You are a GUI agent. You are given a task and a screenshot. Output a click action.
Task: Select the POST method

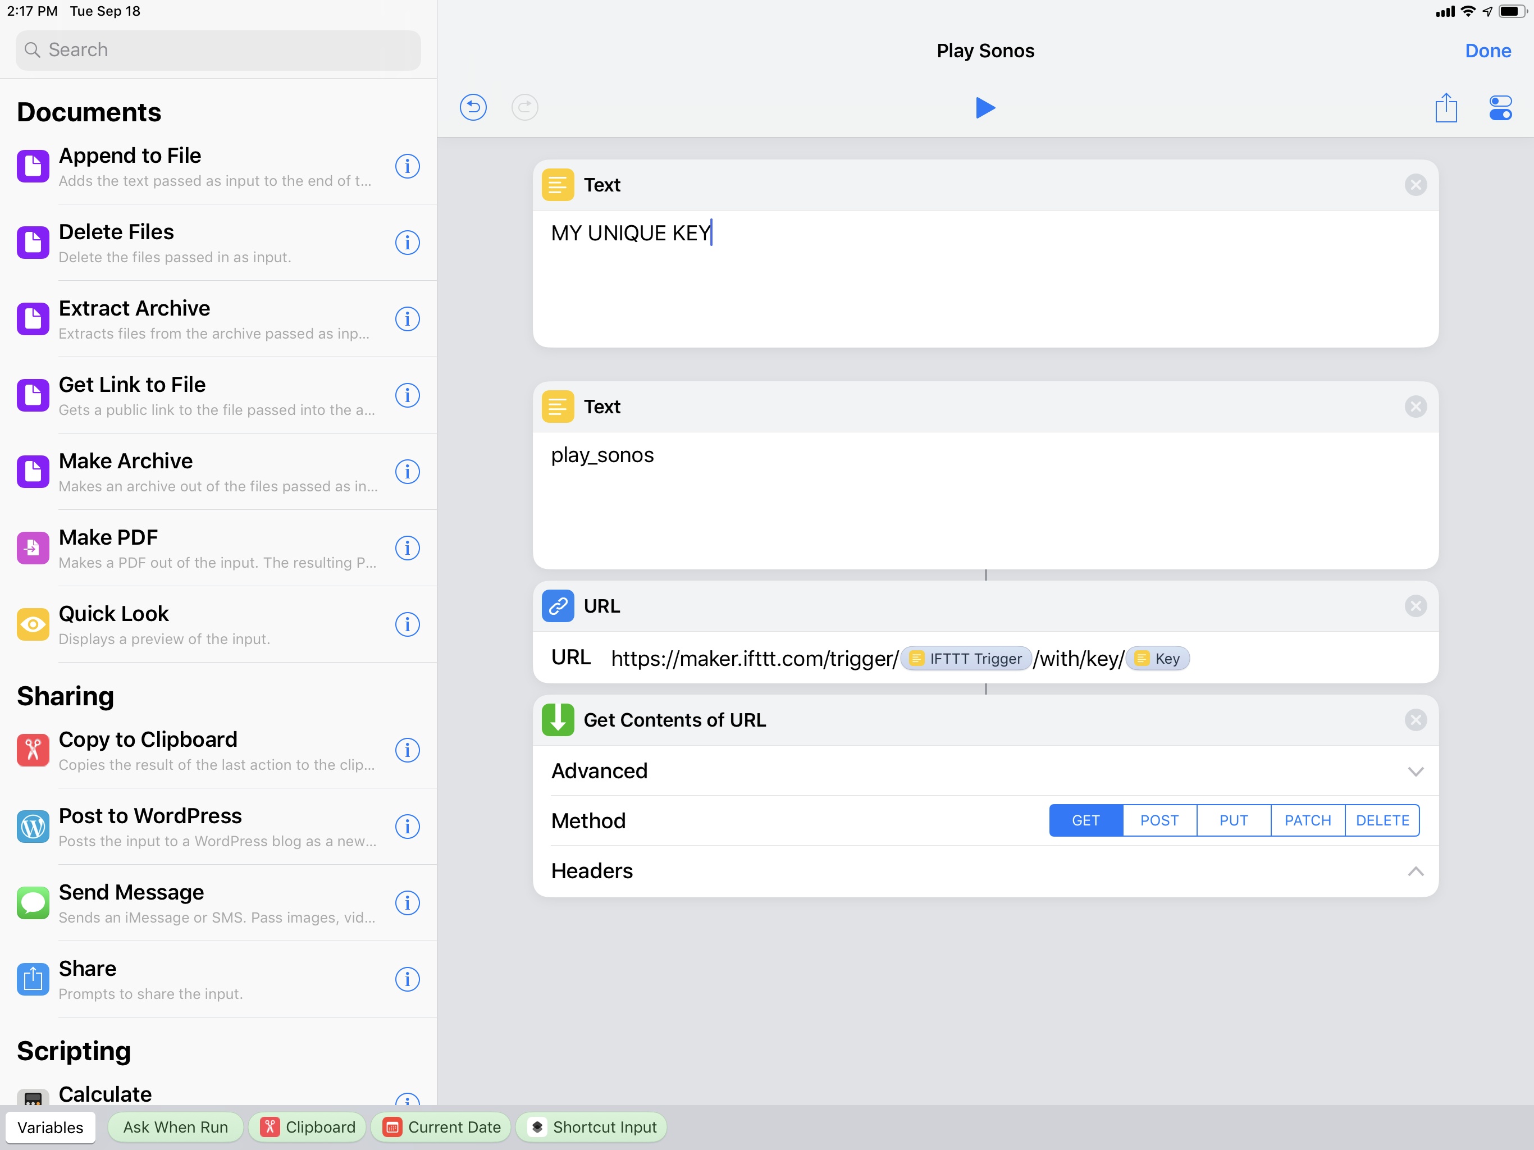point(1159,820)
